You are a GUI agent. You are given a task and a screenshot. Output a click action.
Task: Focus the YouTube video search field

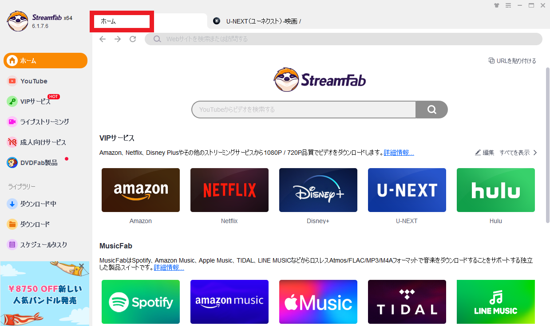point(304,110)
